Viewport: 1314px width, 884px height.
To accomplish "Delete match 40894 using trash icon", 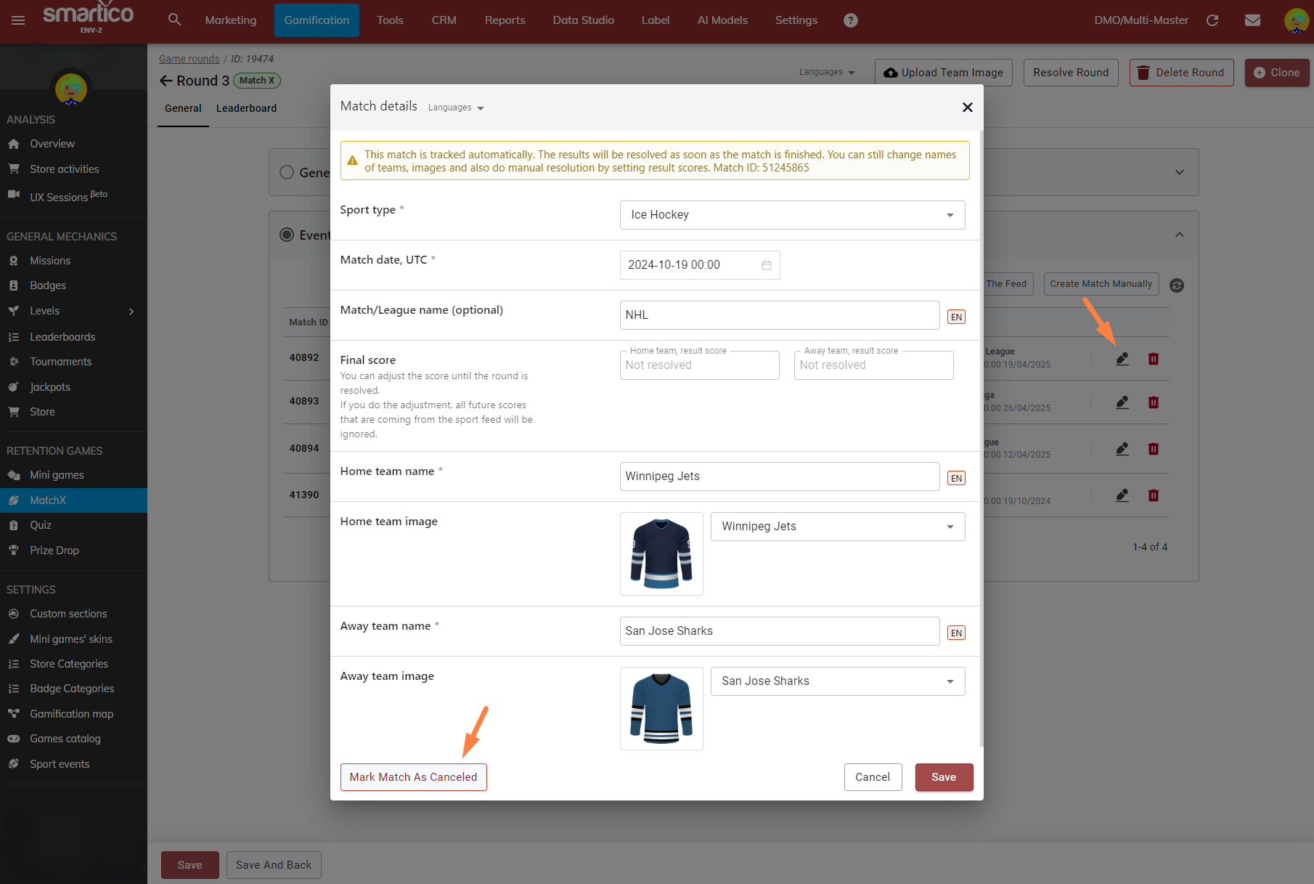I will click(1154, 449).
